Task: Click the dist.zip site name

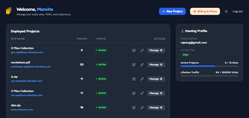Action: coord(16,105)
